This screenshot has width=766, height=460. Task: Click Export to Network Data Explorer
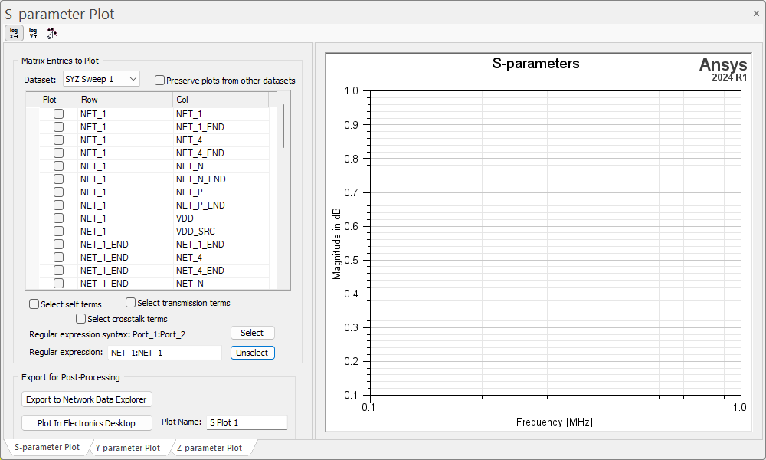[x=87, y=399]
